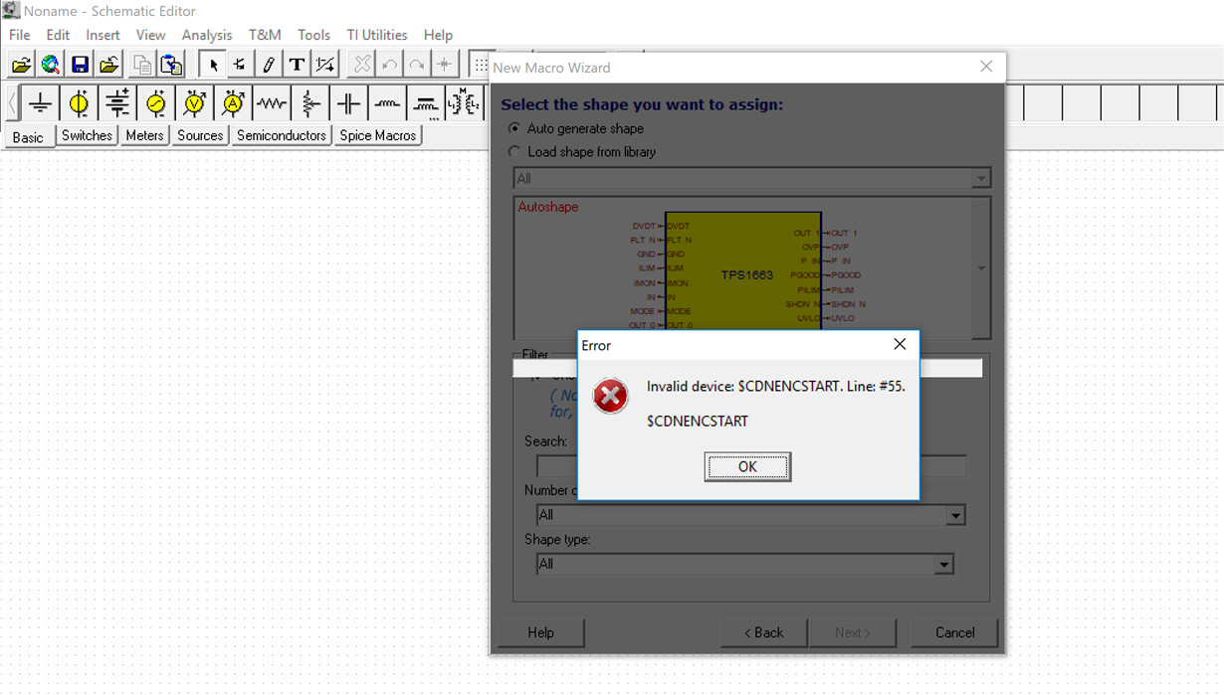Click the Redo arrow icon
The image size is (1224, 695).
point(417,65)
